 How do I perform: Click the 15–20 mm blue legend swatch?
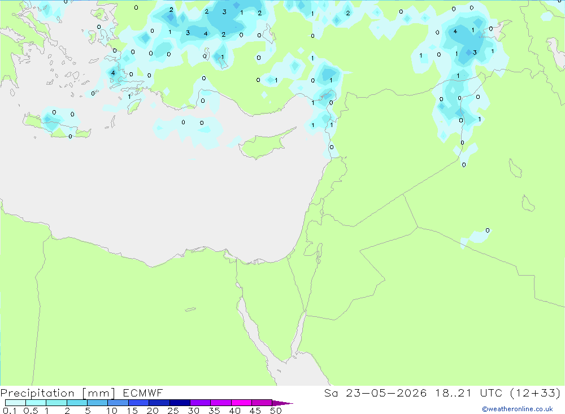138,403
